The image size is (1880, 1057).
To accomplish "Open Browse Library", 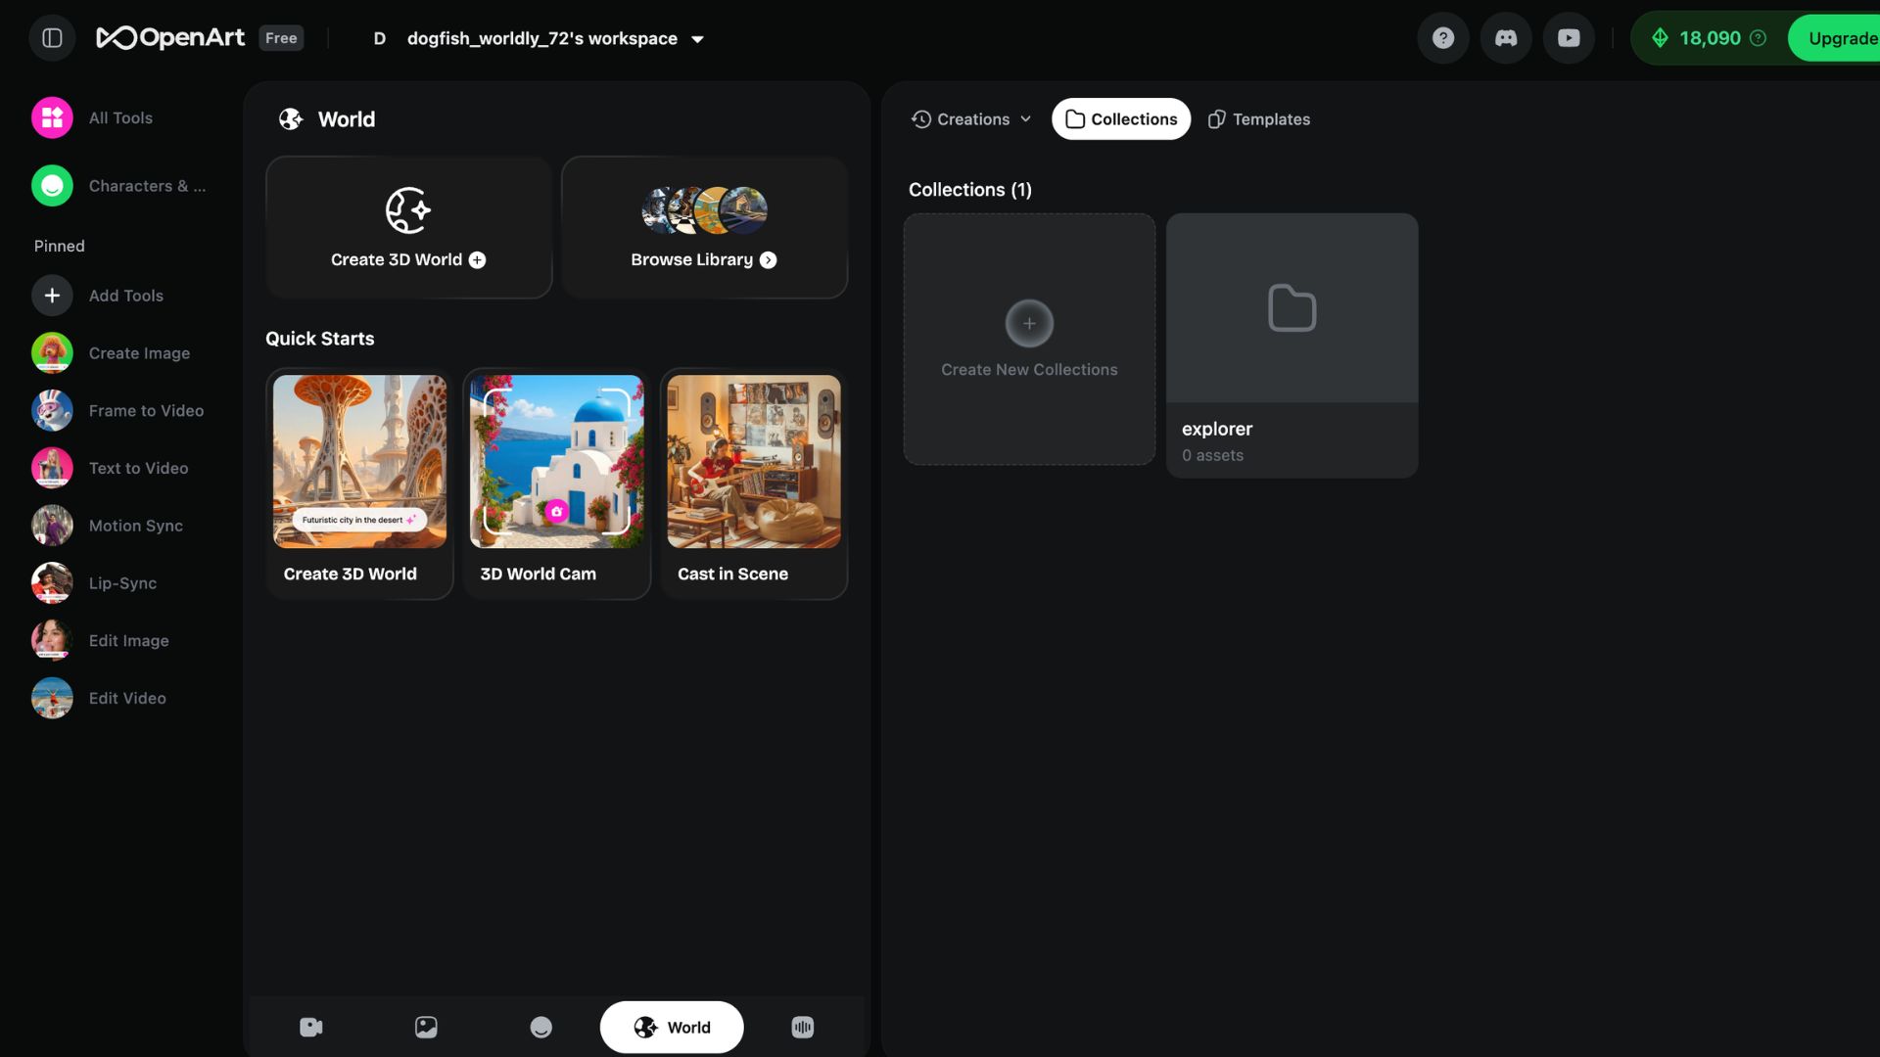I will coord(703,227).
